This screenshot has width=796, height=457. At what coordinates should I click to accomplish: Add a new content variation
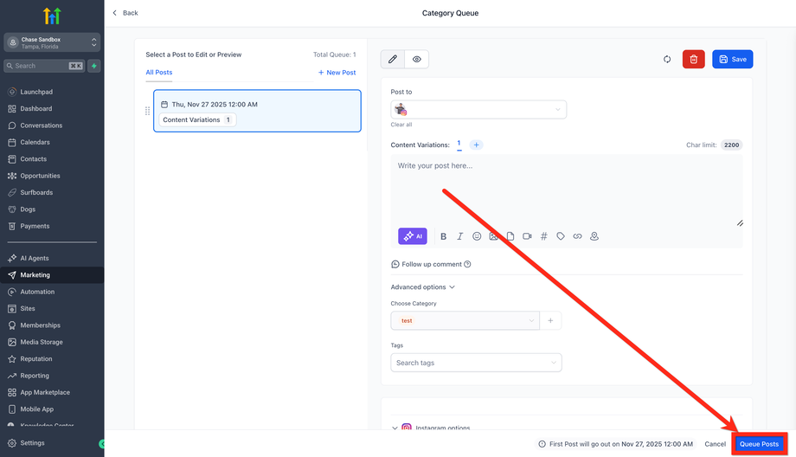pos(476,145)
